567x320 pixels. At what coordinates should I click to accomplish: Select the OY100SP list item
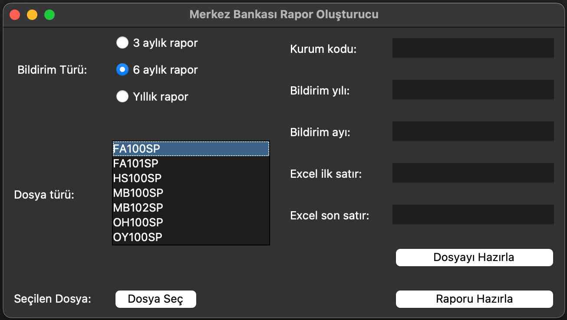[191, 237]
